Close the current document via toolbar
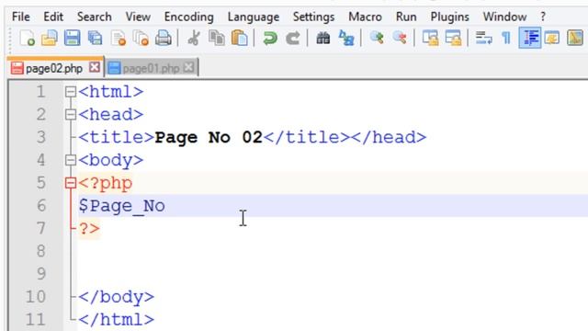Image resolution: width=588 pixels, height=331 pixels. (119, 39)
